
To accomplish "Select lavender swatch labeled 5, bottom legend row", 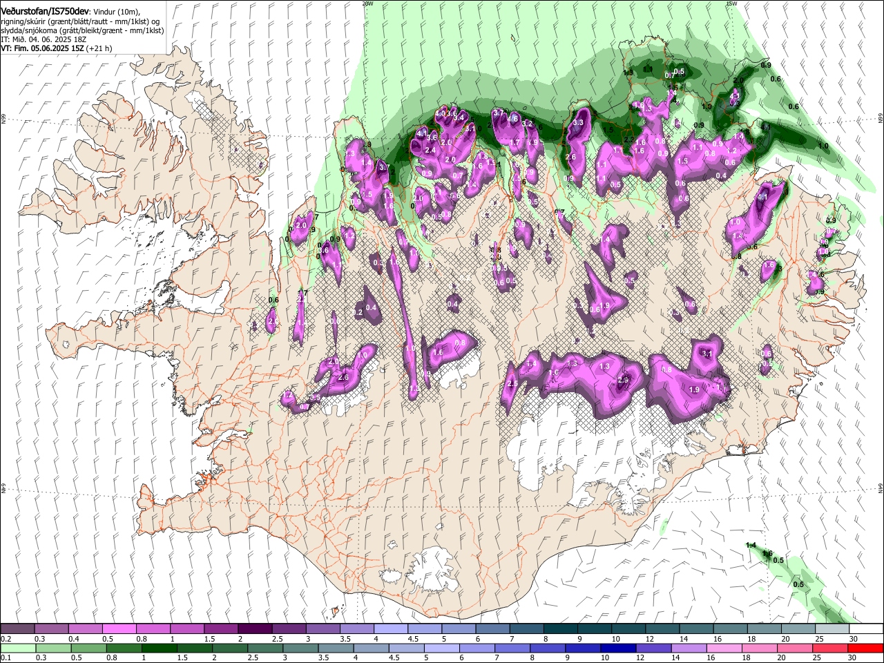I will [x=441, y=648].
